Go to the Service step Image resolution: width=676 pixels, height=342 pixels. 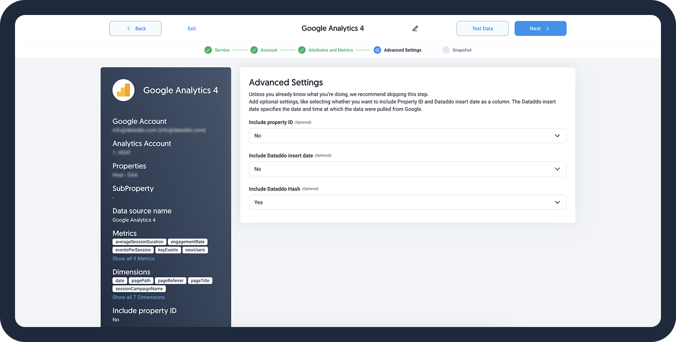(x=222, y=50)
